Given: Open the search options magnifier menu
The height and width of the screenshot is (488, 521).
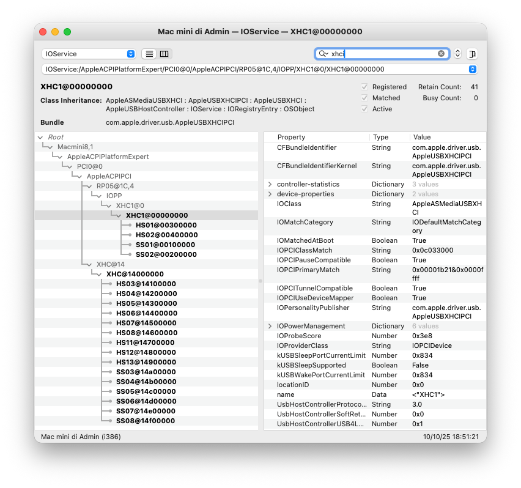Looking at the screenshot, I should tap(323, 53).
